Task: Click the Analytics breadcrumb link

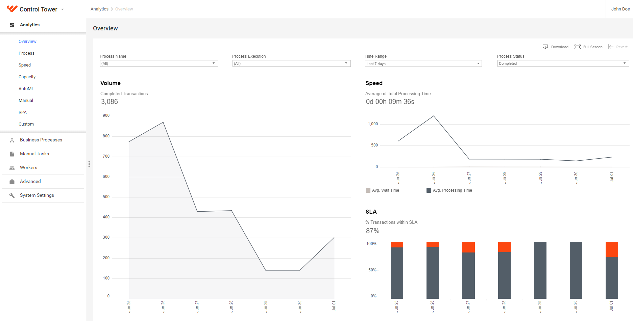Action: (99, 9)
